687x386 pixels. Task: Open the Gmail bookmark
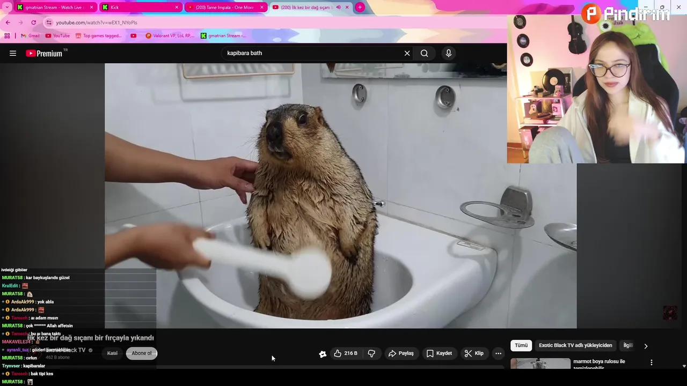pos(30,36)
